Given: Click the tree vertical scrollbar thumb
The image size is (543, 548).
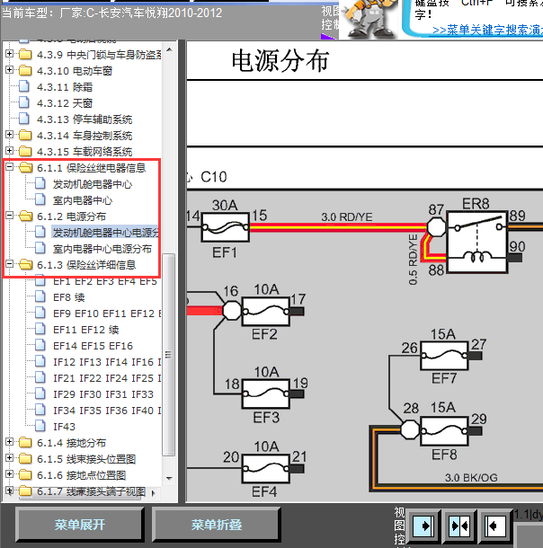Looking at the screenshot, I should click(169, 355).
